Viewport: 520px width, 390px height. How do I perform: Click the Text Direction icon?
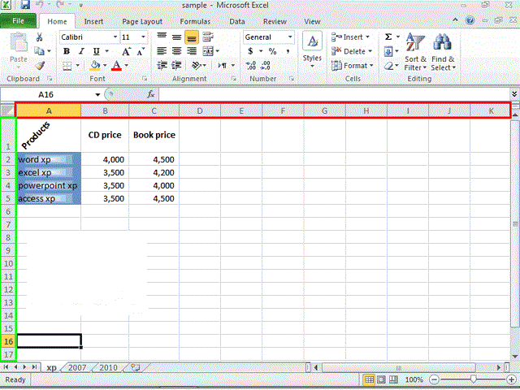(222, 65)
